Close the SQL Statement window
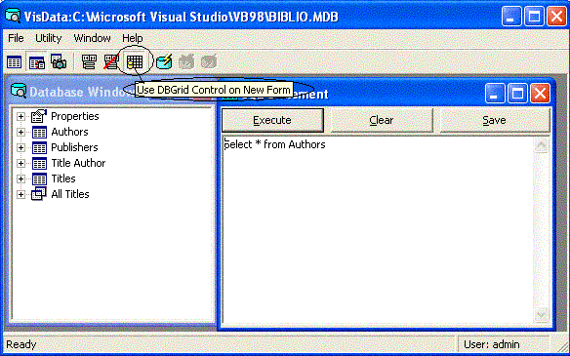Screen dimensions: 570x356 coord(540,94)
